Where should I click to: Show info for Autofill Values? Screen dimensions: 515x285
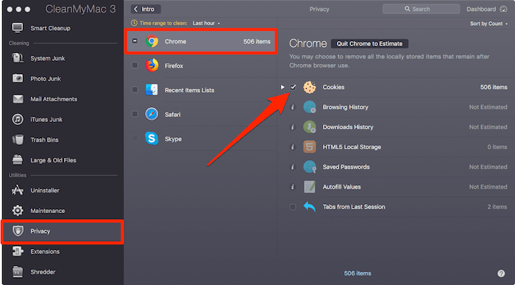(x=293, y=187)
